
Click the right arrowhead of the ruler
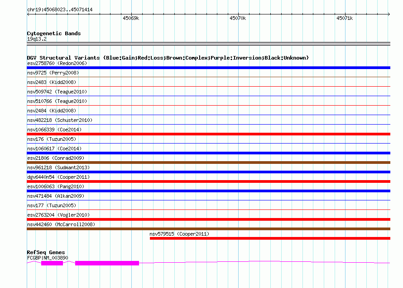click(389, 14)
